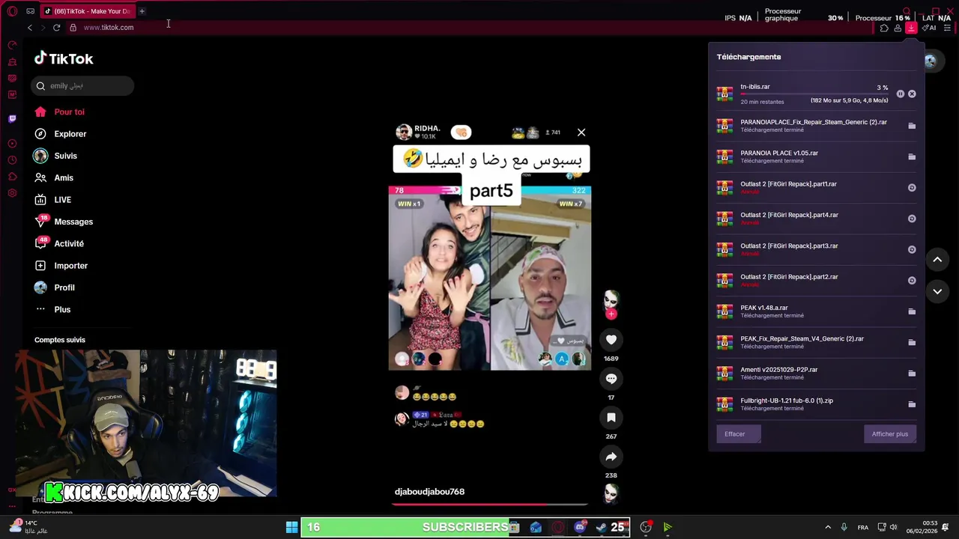Open the Importer upload page
The image size is (959, 539).
pyautogui.click(x=61, y=266)
